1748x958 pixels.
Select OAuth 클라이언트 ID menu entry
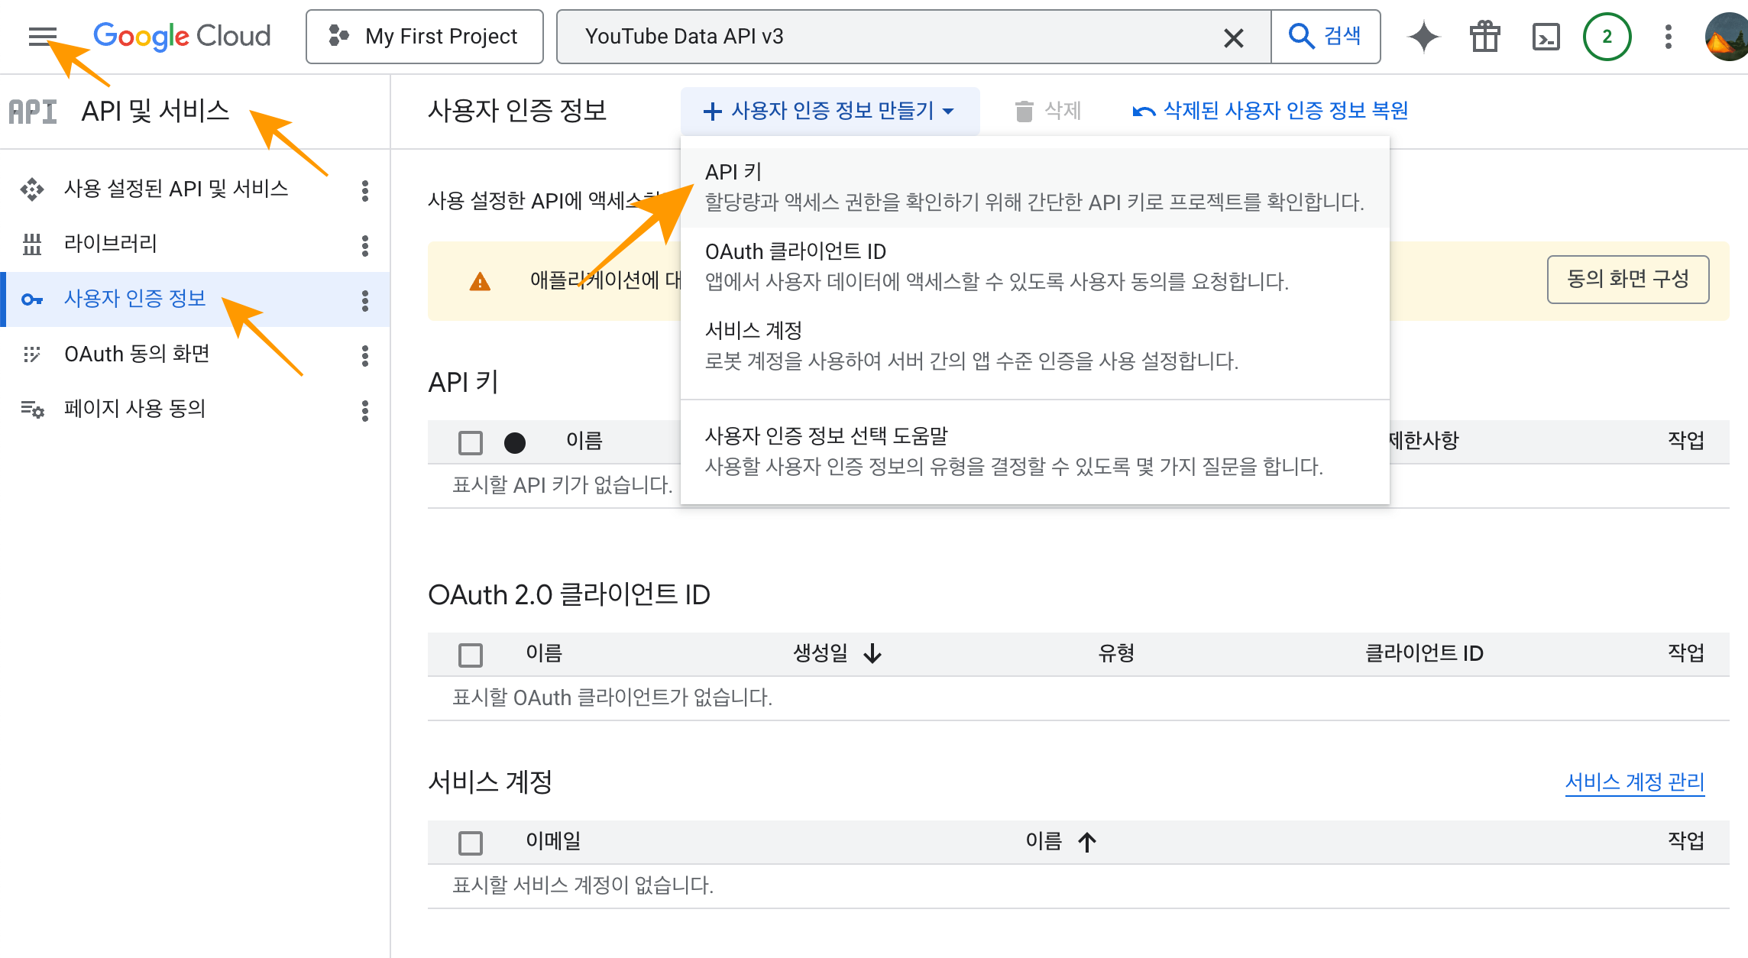tap(796, 251)
